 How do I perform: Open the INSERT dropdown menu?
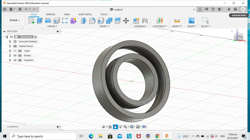[x=192, y=26]
